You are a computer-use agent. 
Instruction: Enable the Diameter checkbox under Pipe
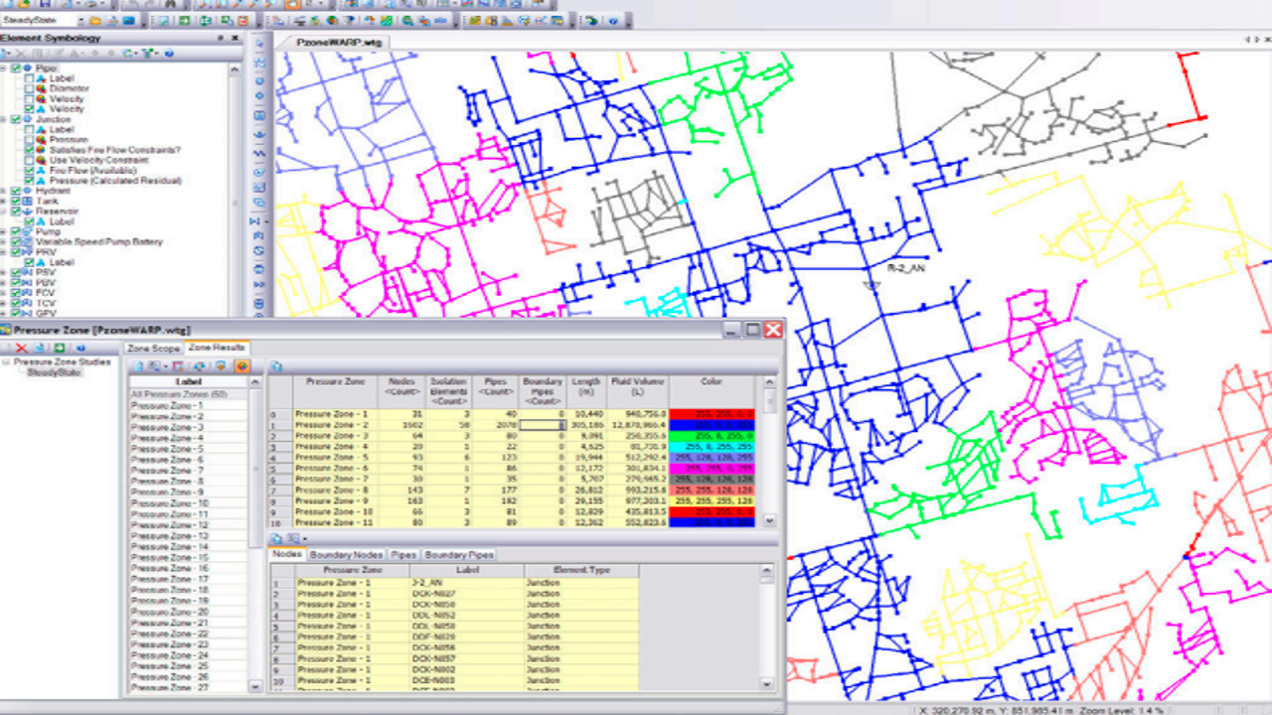(x=29, y=88)
